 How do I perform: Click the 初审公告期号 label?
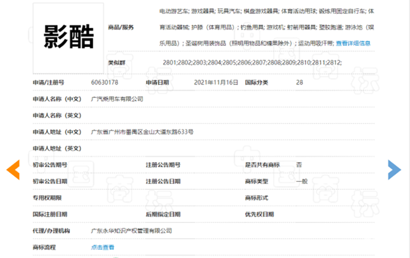point(50,165)
